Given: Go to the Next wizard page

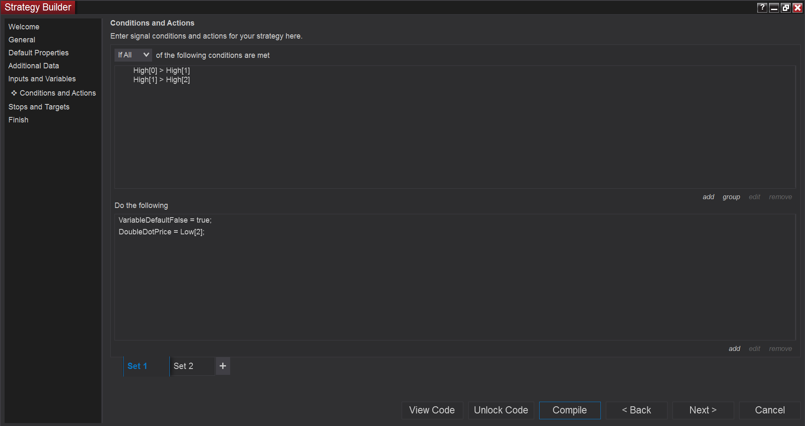Looking at the screenshot, I should click(703, 410).
